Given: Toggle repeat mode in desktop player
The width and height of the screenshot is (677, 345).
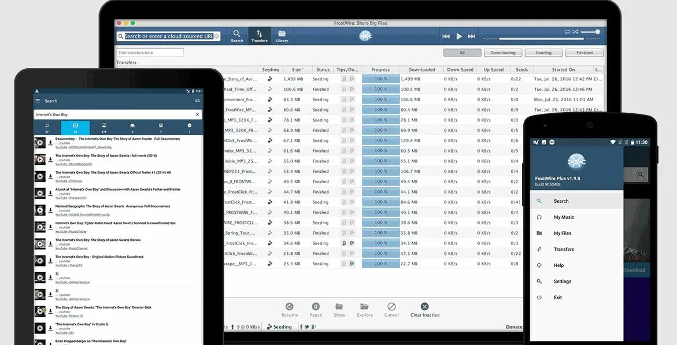Looking at the screenshot, I should [x=567, y=32].
